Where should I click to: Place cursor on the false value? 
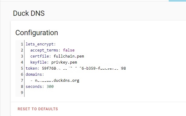69,50
